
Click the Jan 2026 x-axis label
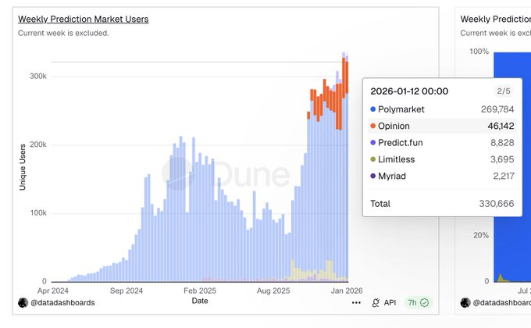(337, 290)
